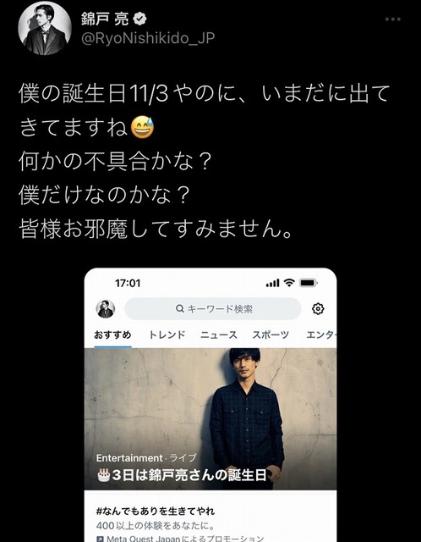
Task: Open the ニュース tab
Action: point(219,335)
